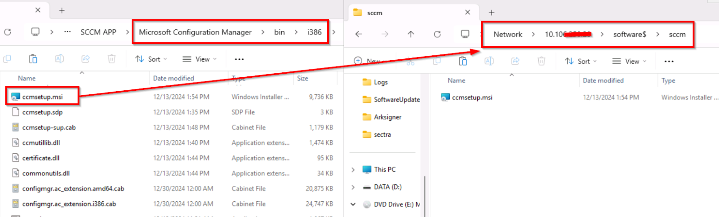This screenshot has height=217, width=719.
Task: Close the sccm tab
Action: [468, 12]
